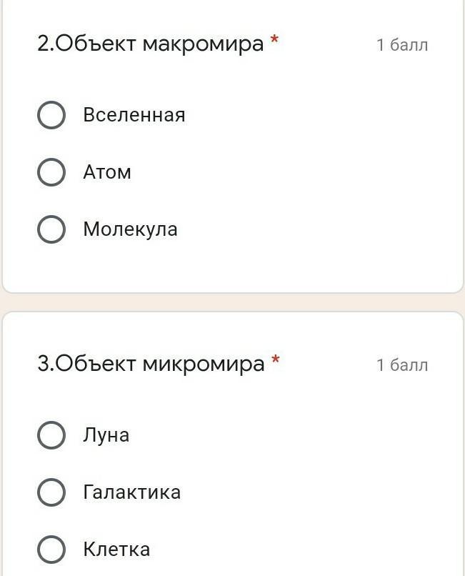
Task: Check the Клетка radio option
Action: (x=51, y=550)
